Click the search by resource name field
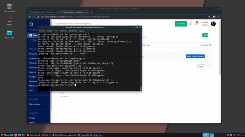Screen dimensions: 245x137 pos(74,24)
